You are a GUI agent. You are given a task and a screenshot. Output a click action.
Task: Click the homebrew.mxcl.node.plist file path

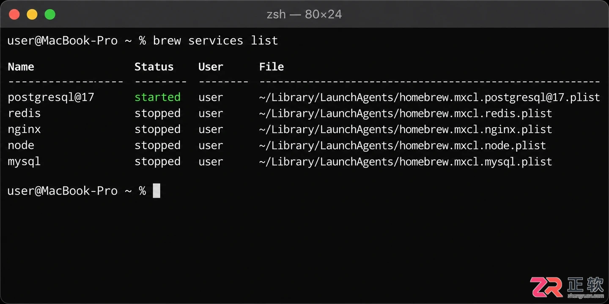pos(402,146)
